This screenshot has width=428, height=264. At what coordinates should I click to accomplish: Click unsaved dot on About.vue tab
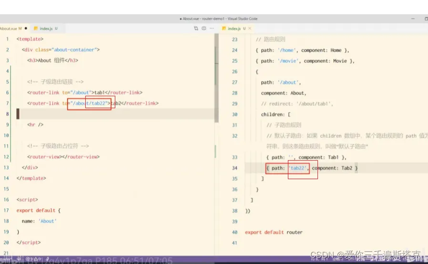[x=25, y=29]
